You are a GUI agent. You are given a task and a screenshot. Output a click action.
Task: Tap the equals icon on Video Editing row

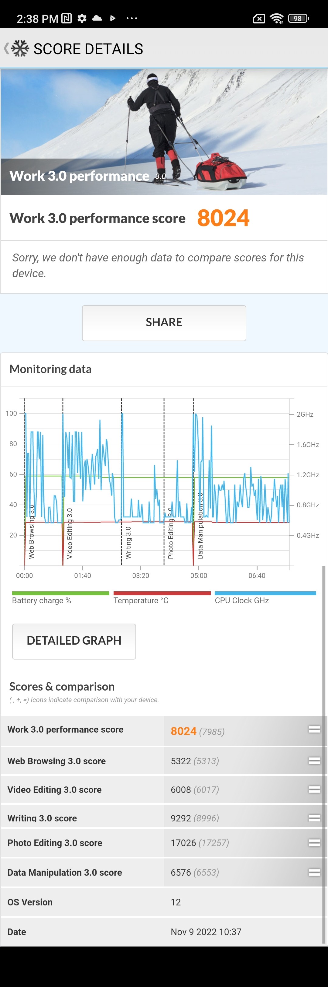(x=314, y=789)
